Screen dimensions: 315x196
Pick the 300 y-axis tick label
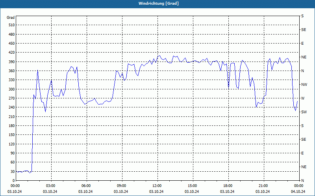click(12, 89)
